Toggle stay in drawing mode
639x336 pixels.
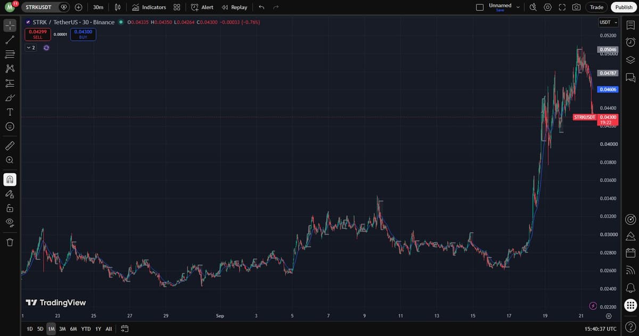point(10,194)
